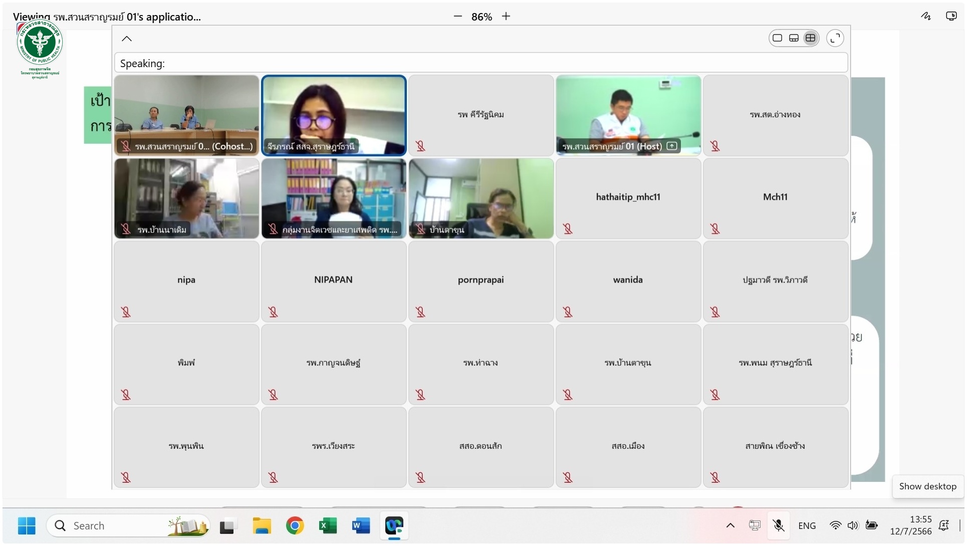Image resolution: width=967 pixels, height=546 pixels.
Task: Select the สสอ.ดอนสัก participant name
Action: [480, 445]
